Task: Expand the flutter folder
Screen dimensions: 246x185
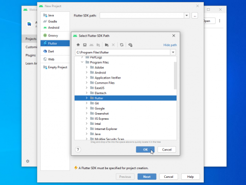Action: [x=86, y=98]
